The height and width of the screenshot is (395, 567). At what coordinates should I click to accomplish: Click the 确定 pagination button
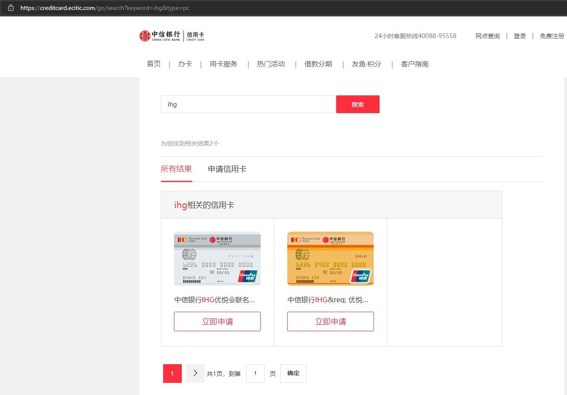(293, 374)
